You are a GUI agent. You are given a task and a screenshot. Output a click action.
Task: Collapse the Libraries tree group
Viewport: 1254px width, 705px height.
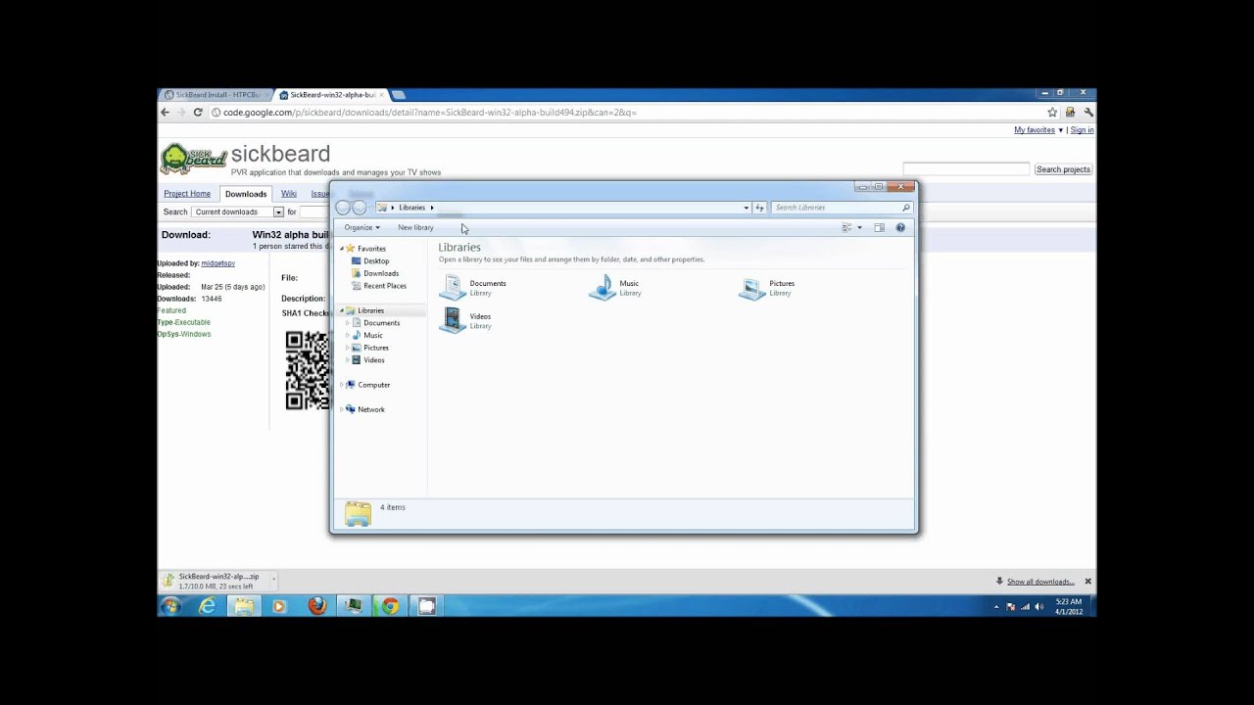tap(342, 310)
